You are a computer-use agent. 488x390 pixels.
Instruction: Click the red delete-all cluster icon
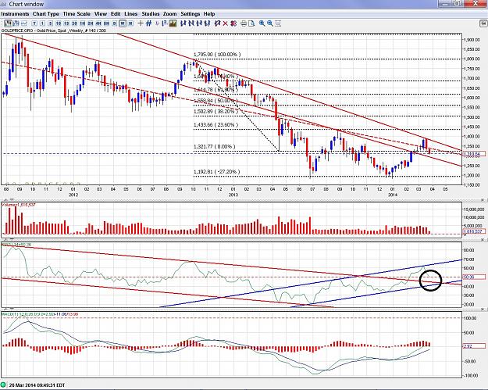coord(233,23)
